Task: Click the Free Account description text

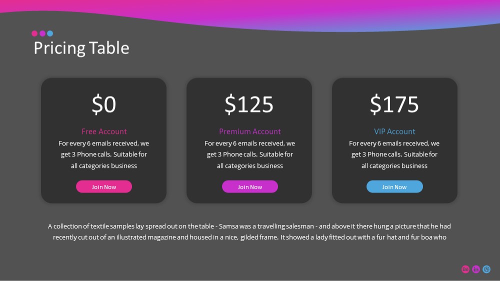Action: click(x=104, y=154)
